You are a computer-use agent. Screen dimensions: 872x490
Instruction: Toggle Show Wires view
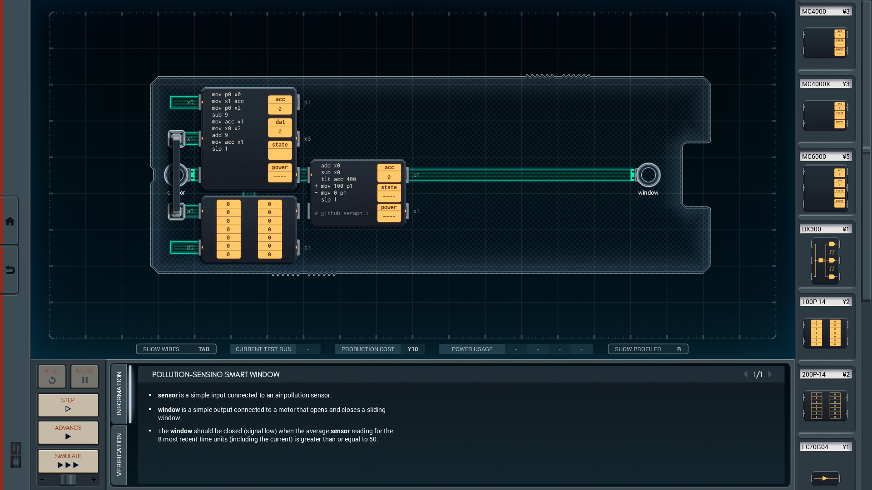click(176, 349)
